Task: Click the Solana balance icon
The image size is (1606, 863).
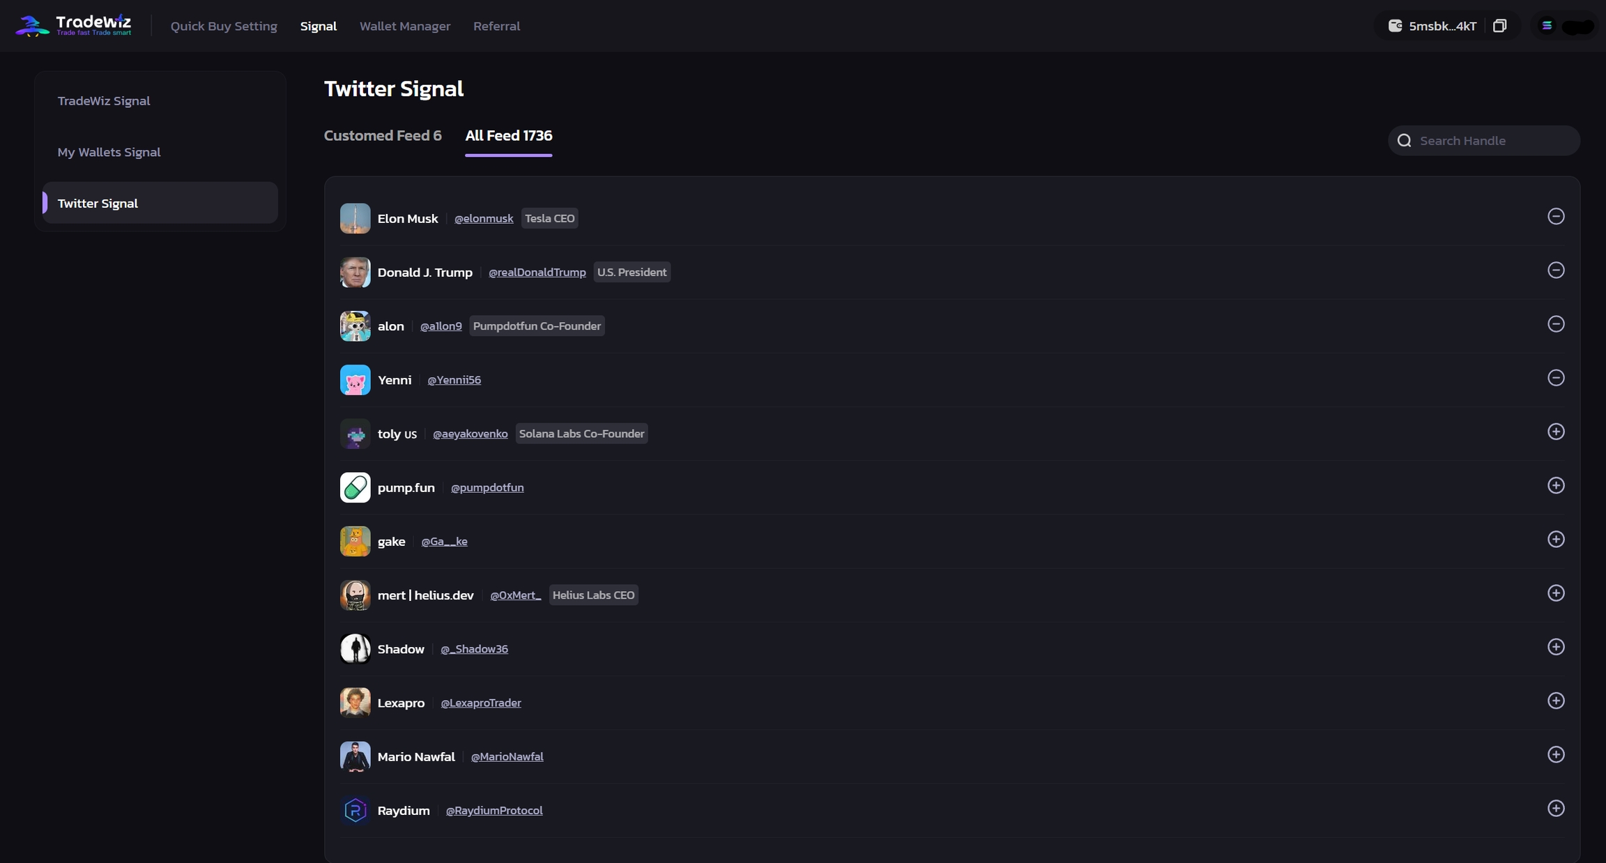Action: coord(1547,26)
